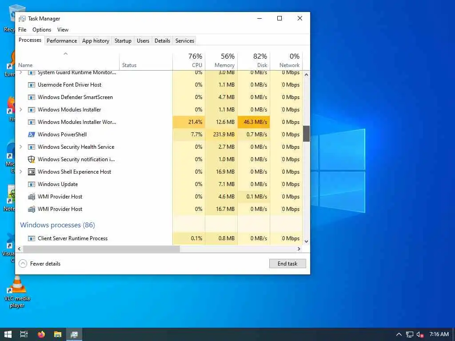
Task: Click the Windows PowerShell process icon
Action: pos(32,135)
